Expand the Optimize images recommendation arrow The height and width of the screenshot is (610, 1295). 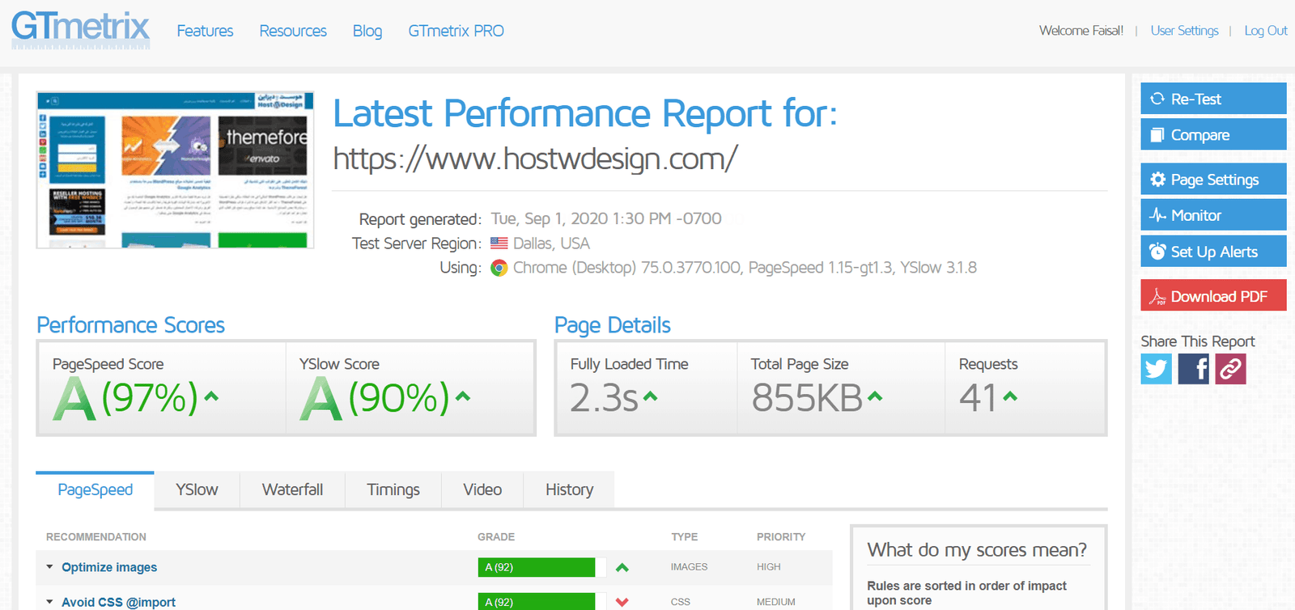(x=49, y=567)
